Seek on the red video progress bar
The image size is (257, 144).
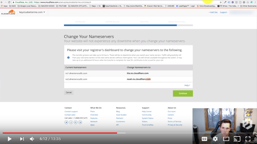coord(60,133)
